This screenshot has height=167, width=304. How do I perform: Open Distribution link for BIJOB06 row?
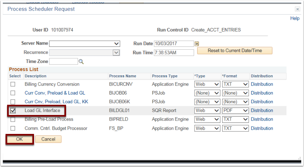(x=262, y=93)
